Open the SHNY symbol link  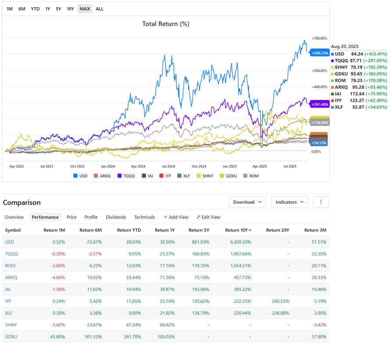(x=11, y=325)
